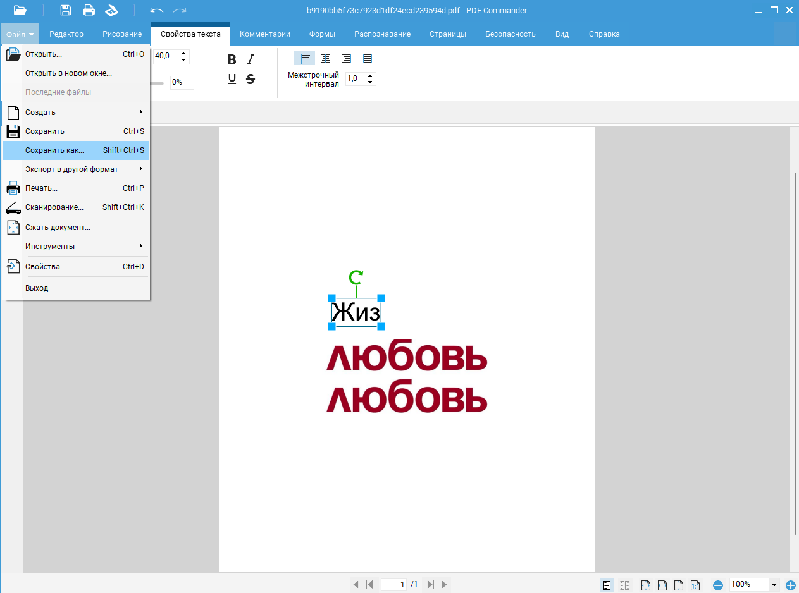Align text to the right
The width and height of the screenshot is (799, 593).
click(x=347, y=59)
